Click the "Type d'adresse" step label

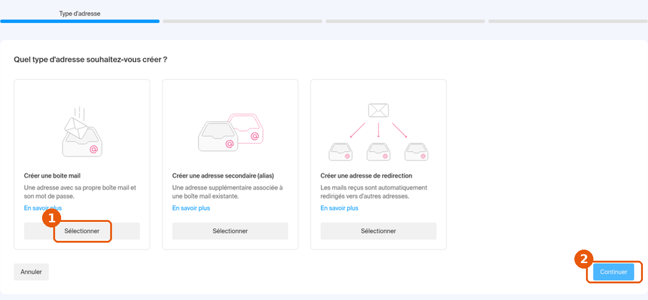pyautogui.click(x=80, y=13)
